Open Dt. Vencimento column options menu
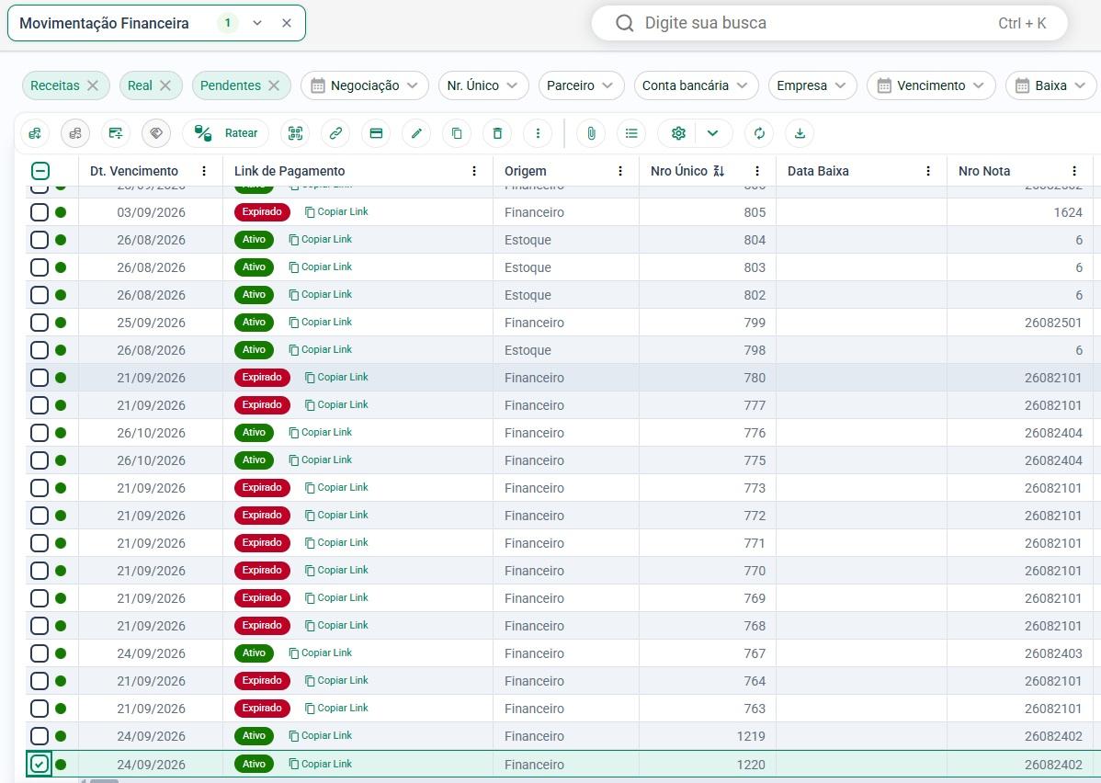 tap(204, 171)
